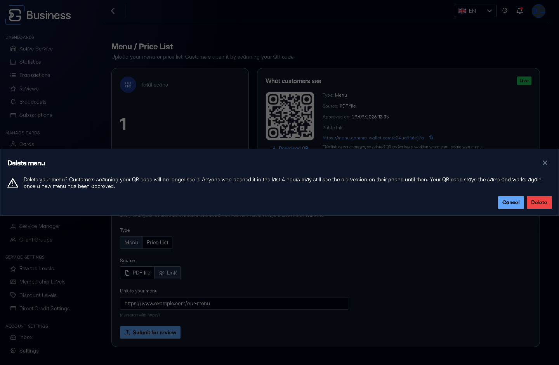Click the warning triangle icon in dialog

(13, 183)
